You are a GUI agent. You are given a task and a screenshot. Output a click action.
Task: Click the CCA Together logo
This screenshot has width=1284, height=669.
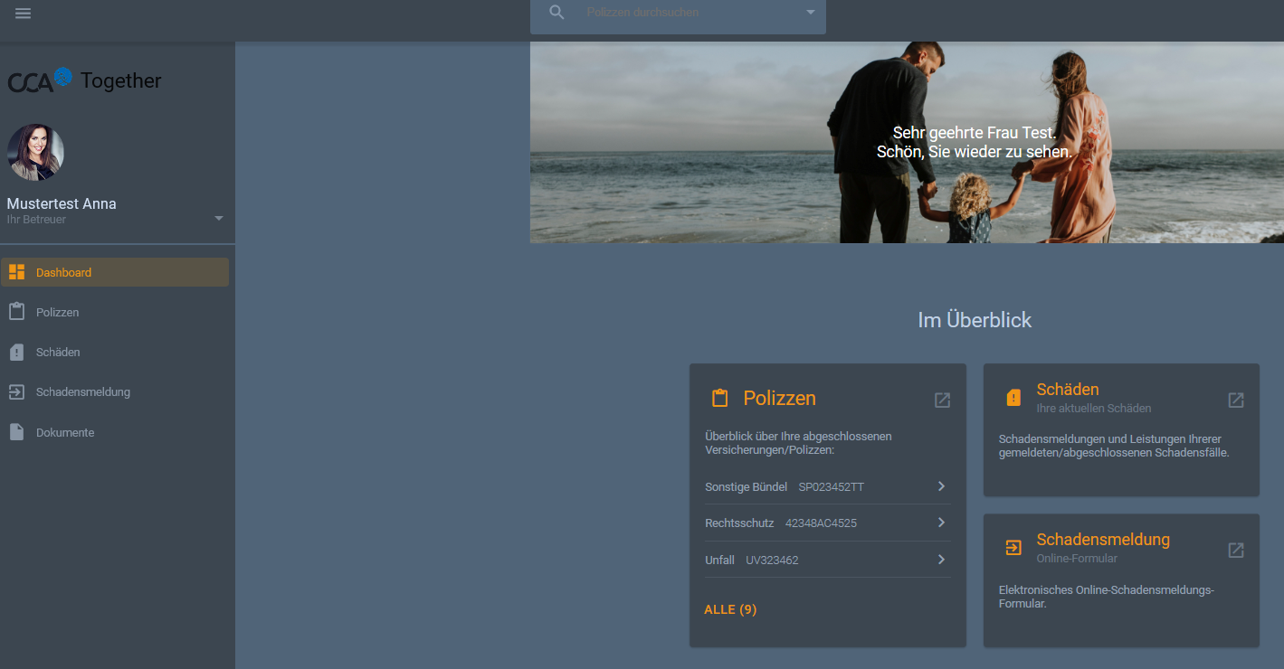pyautogui.click(x=84, y=80)
